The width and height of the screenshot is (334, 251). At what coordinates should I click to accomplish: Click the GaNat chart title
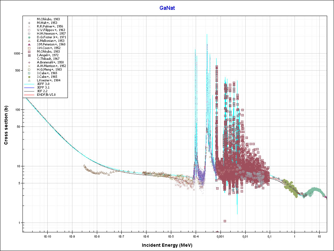[x=167, y=8]
